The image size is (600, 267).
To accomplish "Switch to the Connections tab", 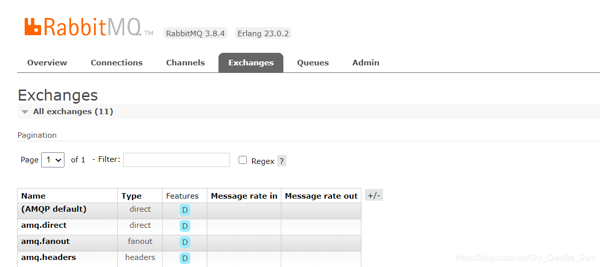I will pos(117,63).
